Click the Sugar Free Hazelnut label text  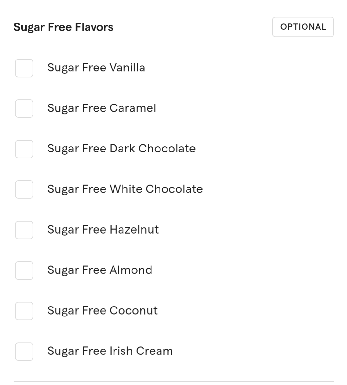click(103, 230)
